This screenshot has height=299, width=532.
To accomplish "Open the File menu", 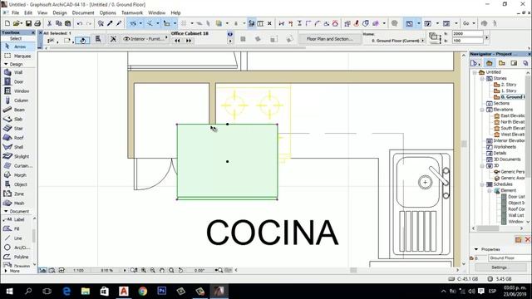I will click(16, 12).
